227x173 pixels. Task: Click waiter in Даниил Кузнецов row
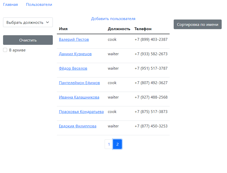coord(113,54)
